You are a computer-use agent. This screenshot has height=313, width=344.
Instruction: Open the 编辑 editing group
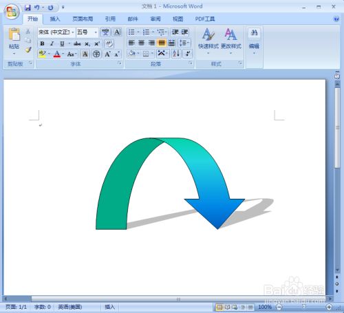(x=254, y=41)
